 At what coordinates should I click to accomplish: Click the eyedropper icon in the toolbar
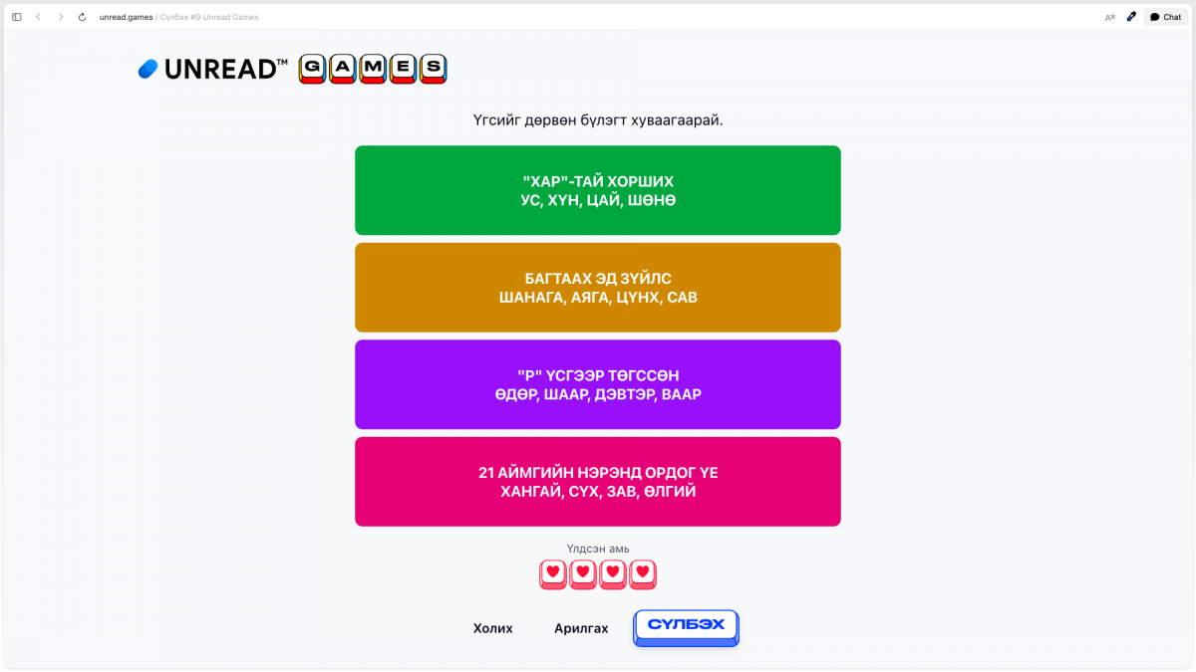coord(1131,17)
